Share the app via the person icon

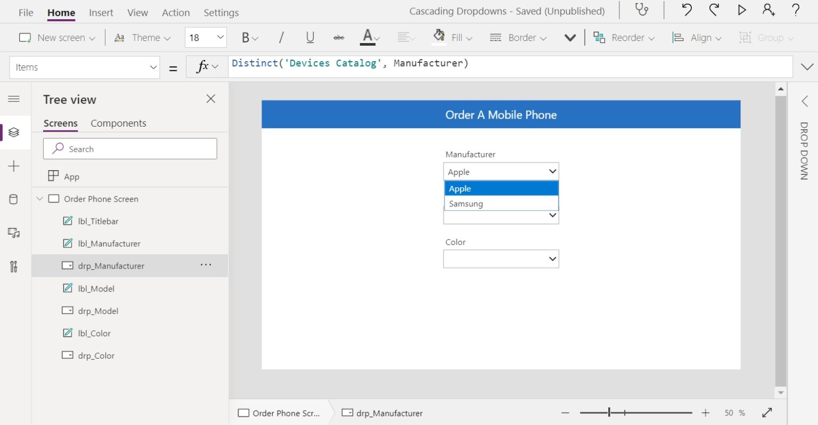(x=768, y=10)
